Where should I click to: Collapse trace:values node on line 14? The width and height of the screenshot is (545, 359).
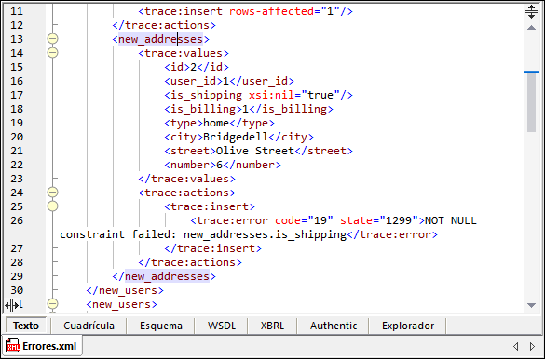pyautogui.click(x=52, y=53)
